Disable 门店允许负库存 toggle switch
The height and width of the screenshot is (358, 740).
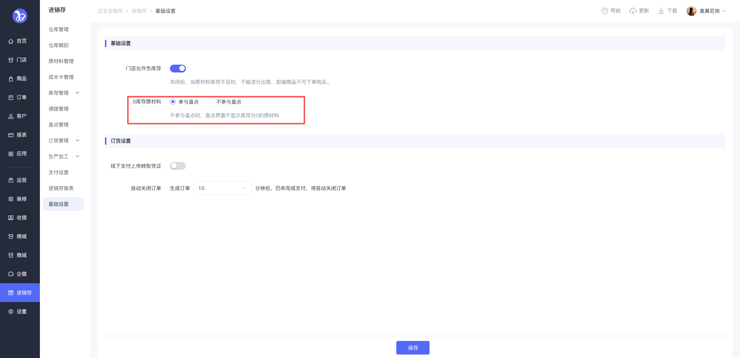(x=178, y=68)
